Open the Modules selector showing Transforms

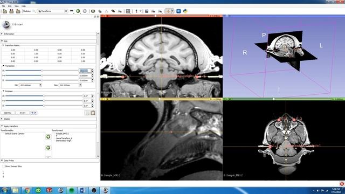tap(52, 11)
